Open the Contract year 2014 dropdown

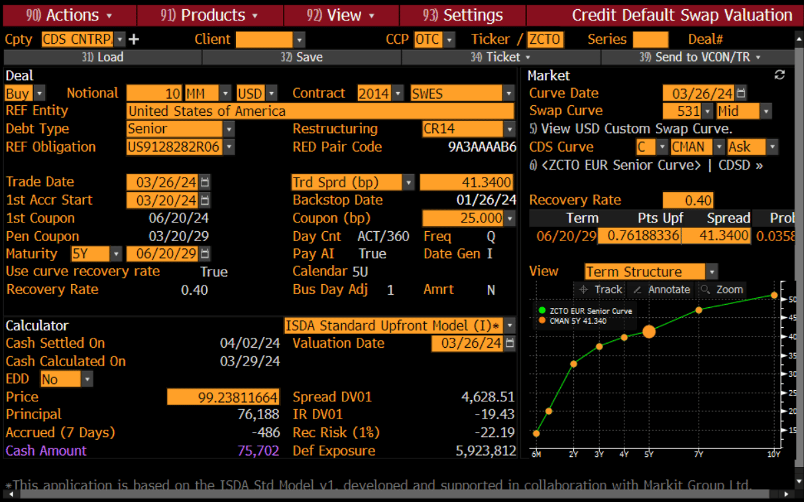398,93
